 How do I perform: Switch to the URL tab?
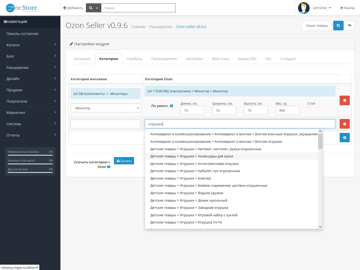click(x=268, y=59)
